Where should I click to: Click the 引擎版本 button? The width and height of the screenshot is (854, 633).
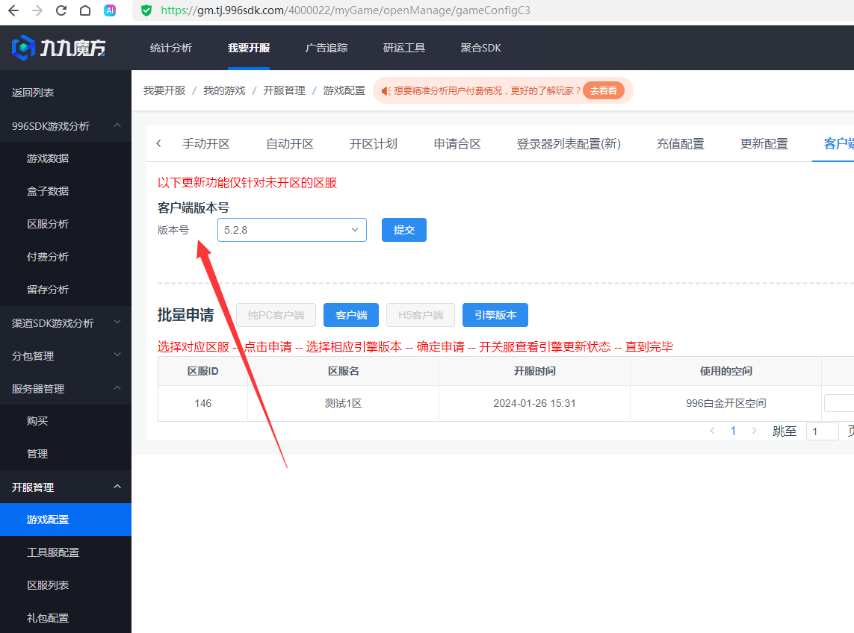pyautogui.click(x=495, y=315)
